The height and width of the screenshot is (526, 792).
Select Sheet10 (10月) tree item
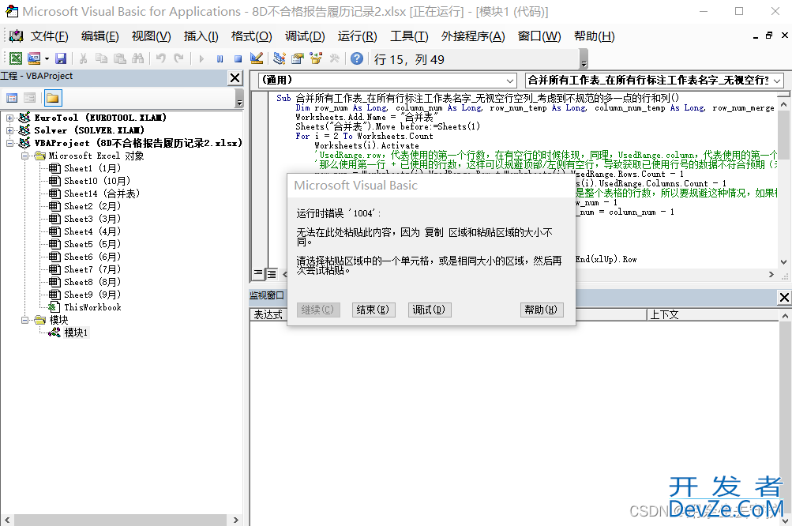pos(97,181)
